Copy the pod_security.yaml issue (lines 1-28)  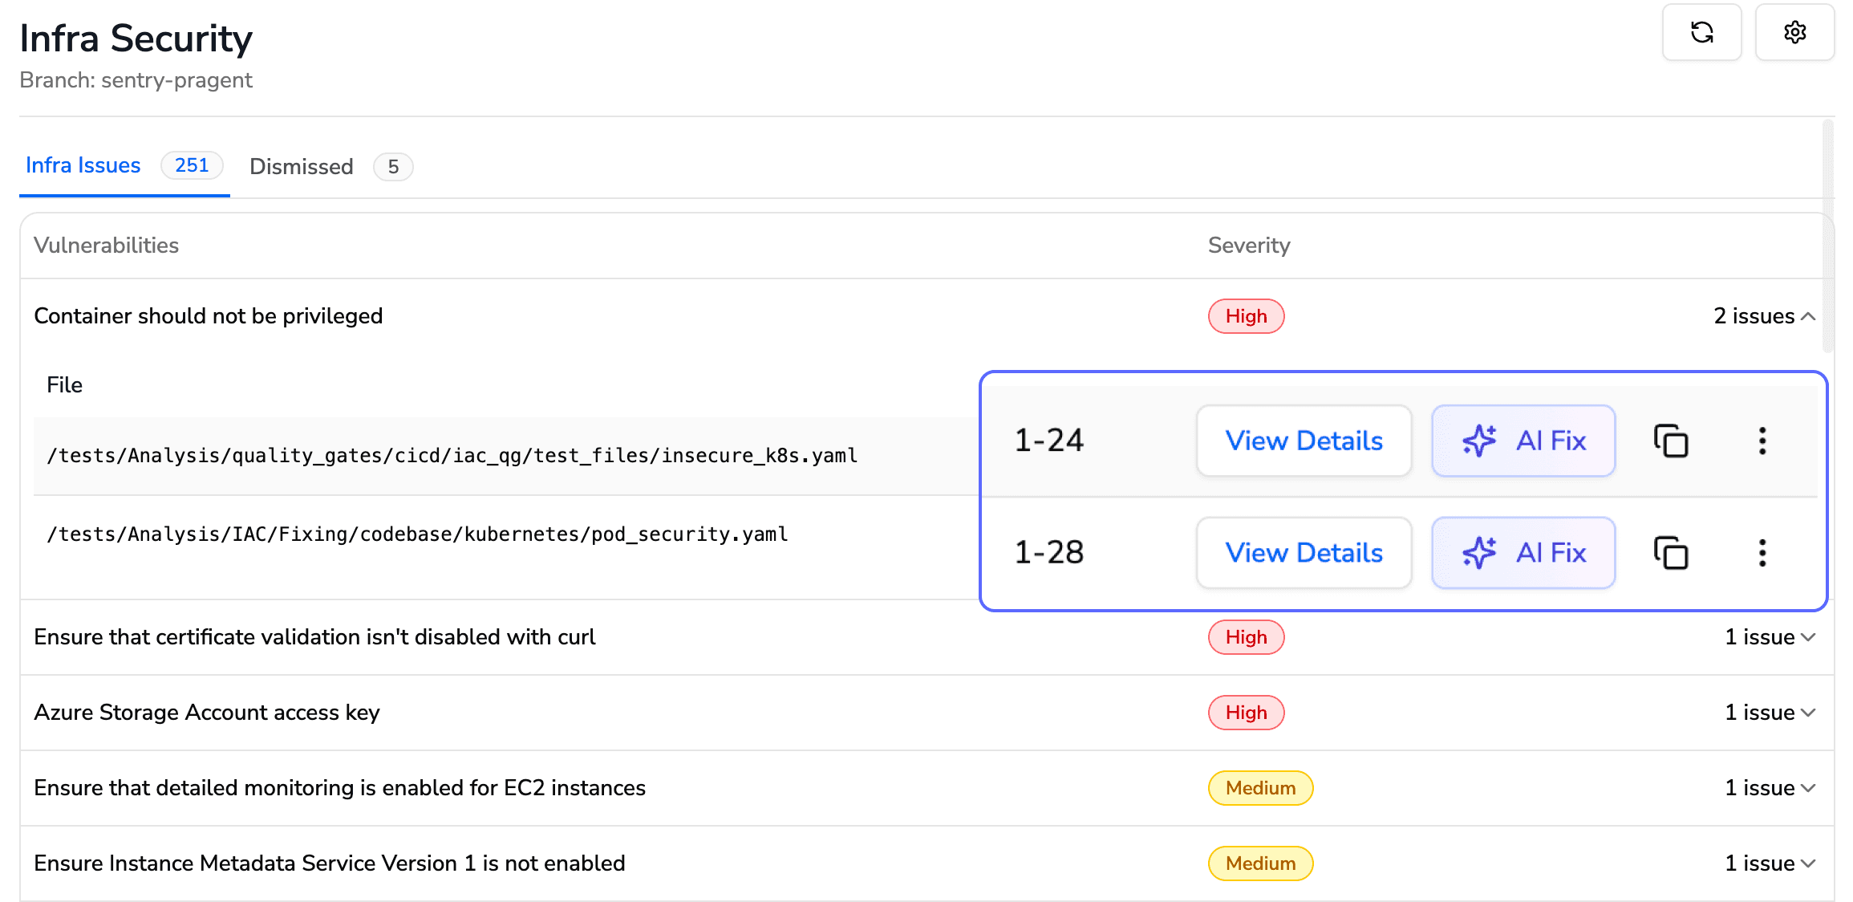tap(1671, 553)
